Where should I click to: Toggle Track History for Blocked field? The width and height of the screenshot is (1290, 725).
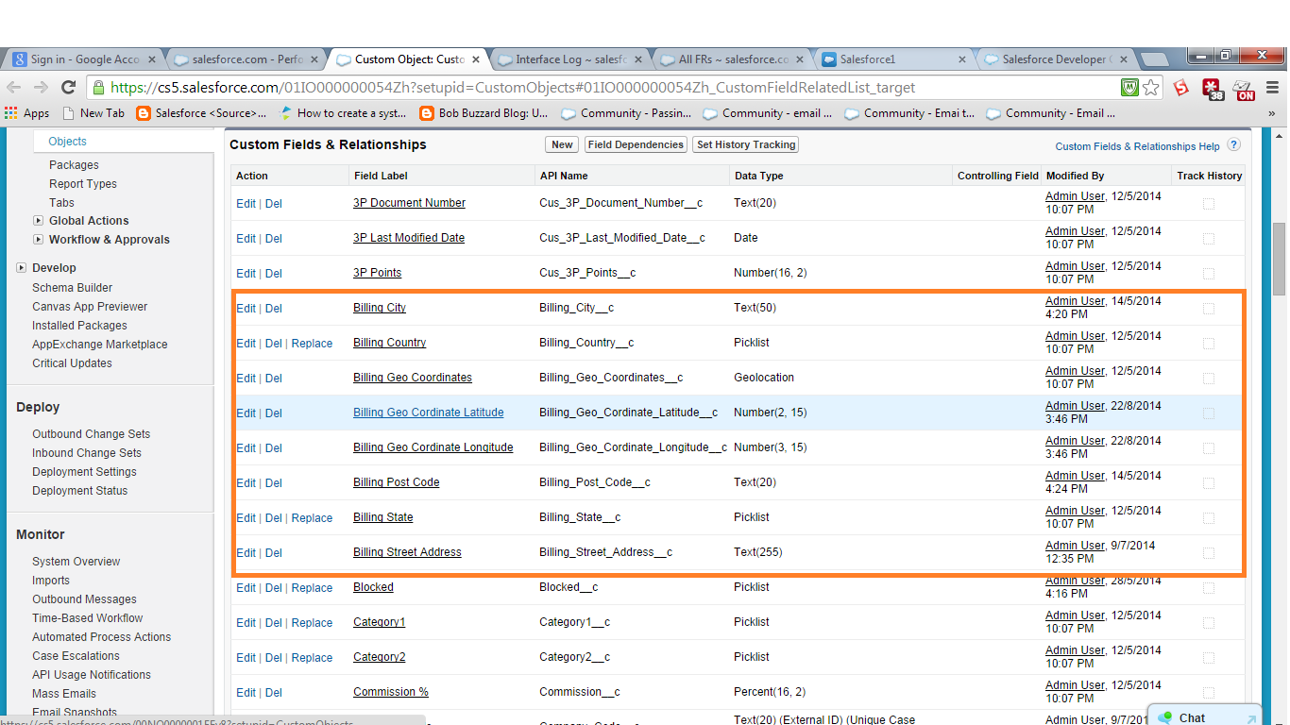pyautogui.click(x=1209, y=587)
